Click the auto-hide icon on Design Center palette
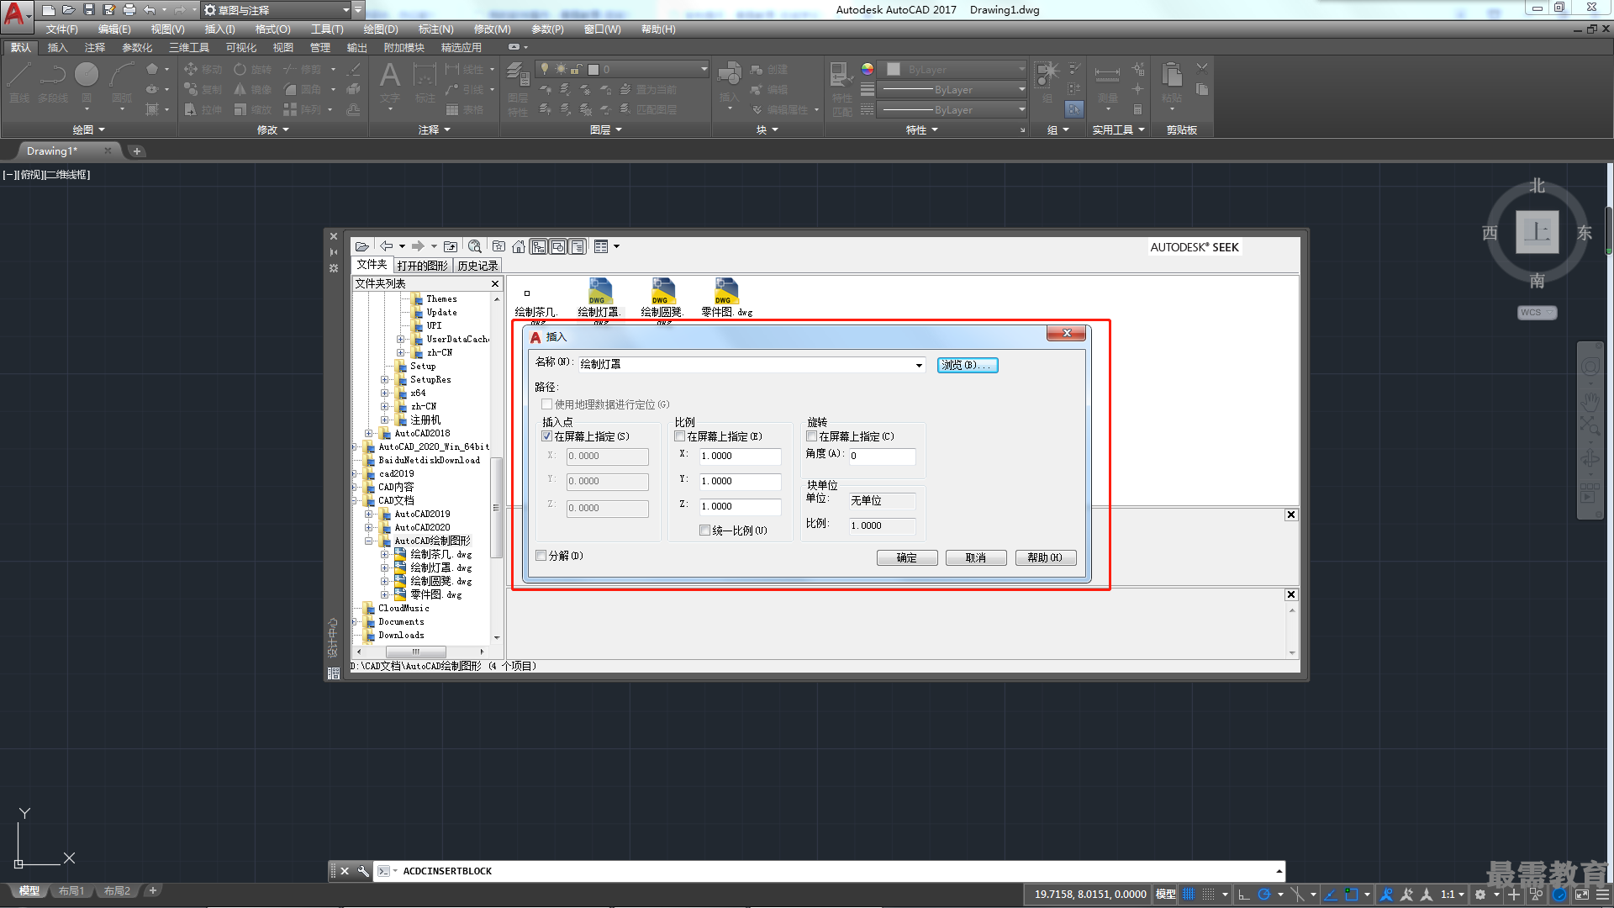The width and height of the screenshot is (1614, 908). coord(334,252)
